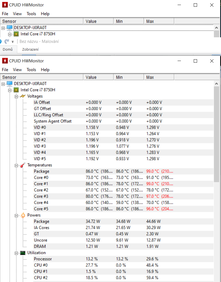The width and height of the screenshot is (221, 282).
Task: Select the Intel Core i7 CPU chip icon in lower window
Action: pyautogui.click(x=16, y=90)
